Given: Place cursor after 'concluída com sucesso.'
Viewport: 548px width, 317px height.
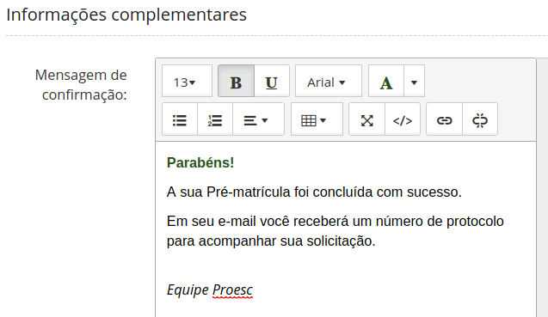Looking at the screenshot, I should (463, 192).
